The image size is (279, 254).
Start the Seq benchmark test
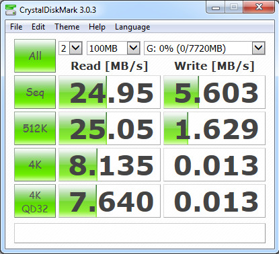35,92
